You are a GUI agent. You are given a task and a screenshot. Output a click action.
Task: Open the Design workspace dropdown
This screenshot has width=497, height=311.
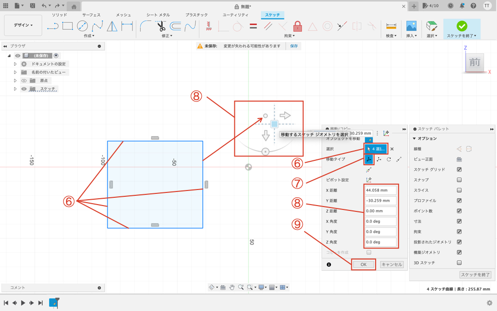[23, 25]
